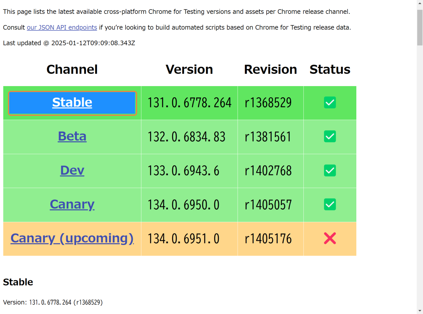Click the Last updated timestamp text
423x314 pixels.
point(69,43)
